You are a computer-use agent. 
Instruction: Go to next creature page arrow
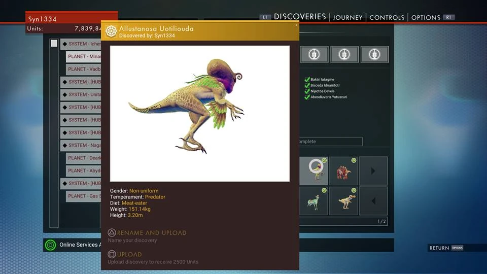tap(373, 171)
